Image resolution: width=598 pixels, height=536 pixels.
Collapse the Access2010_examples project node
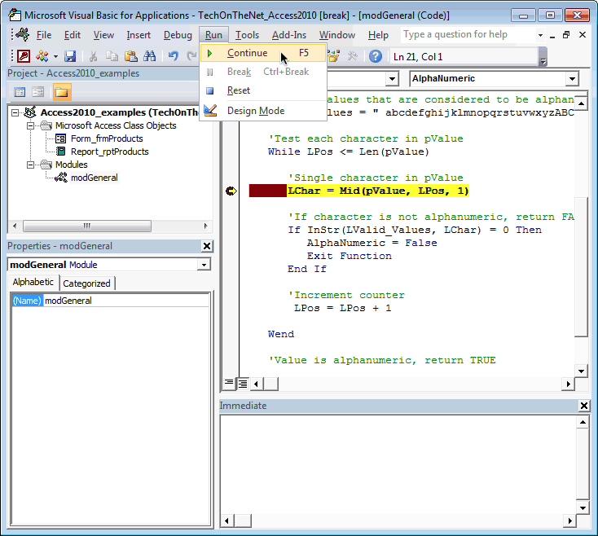pyautogui.click(x=15, y=113)
